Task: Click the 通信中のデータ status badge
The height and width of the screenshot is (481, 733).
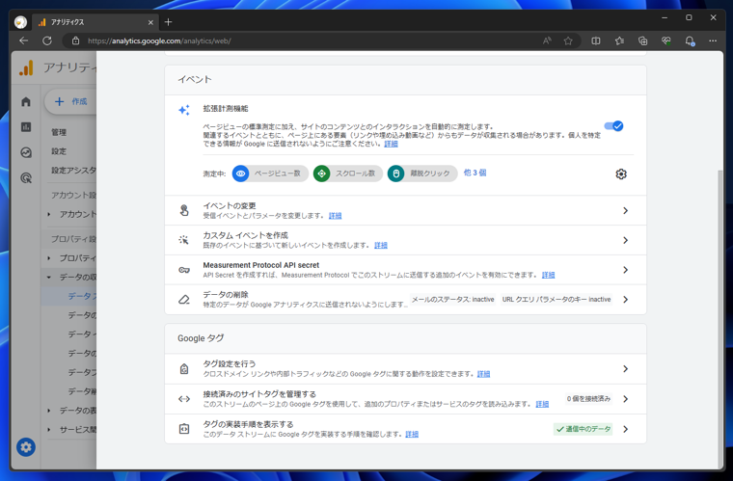Action: click(583, 429)
